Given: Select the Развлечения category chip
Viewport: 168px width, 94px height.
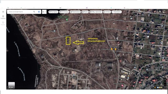Looking at the screenshot, I should click(x=75, y=12).
